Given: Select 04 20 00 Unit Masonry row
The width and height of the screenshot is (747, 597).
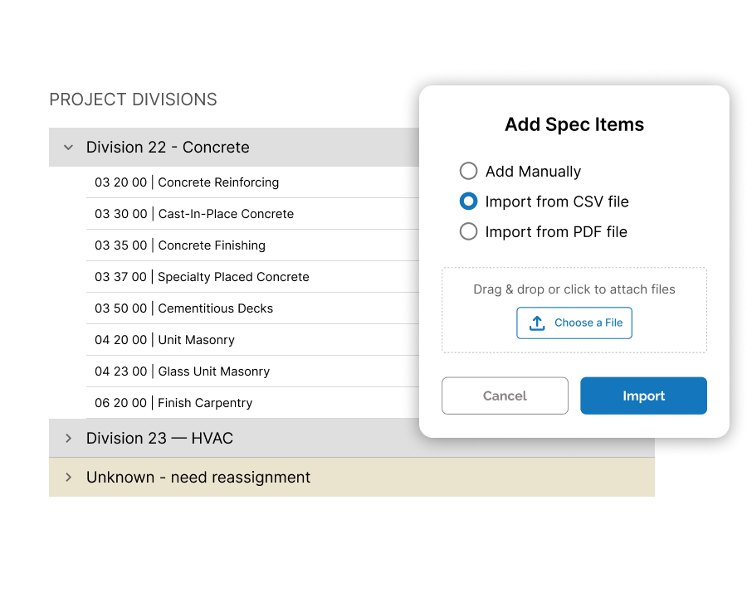Looking at the screenshot, I should coord(252,339).
